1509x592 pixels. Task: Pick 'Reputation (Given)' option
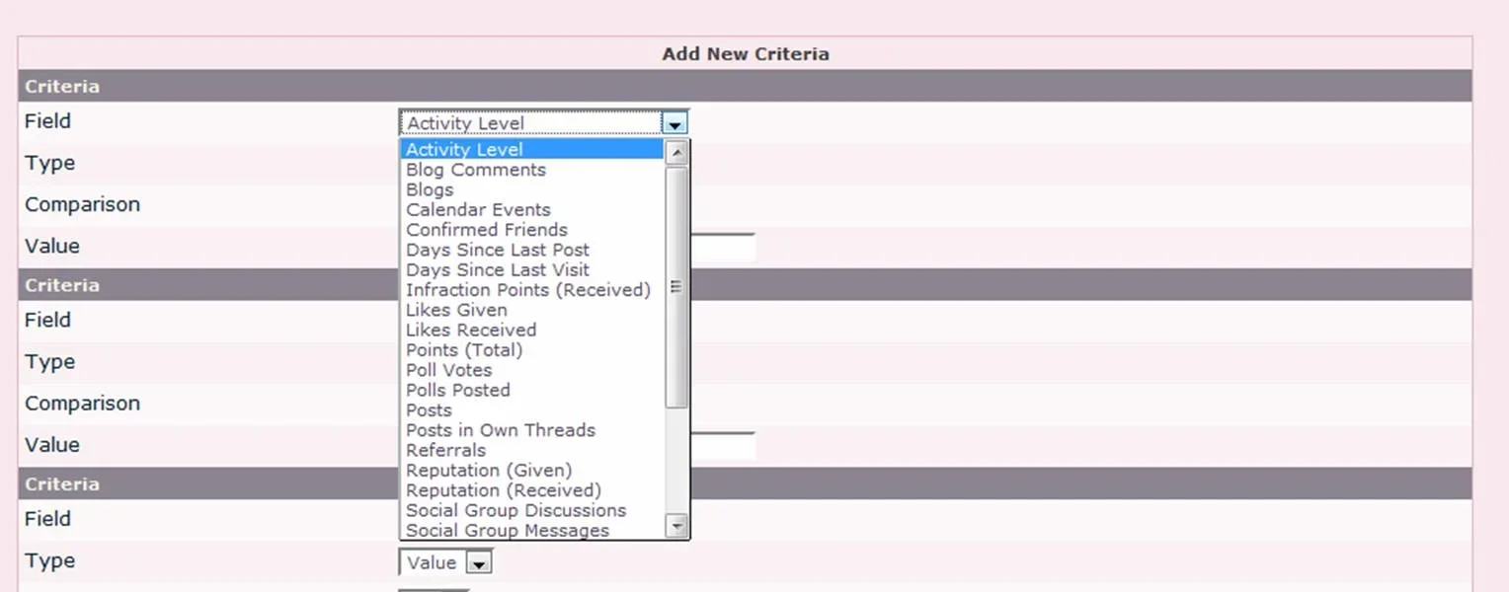click(532, 471)
